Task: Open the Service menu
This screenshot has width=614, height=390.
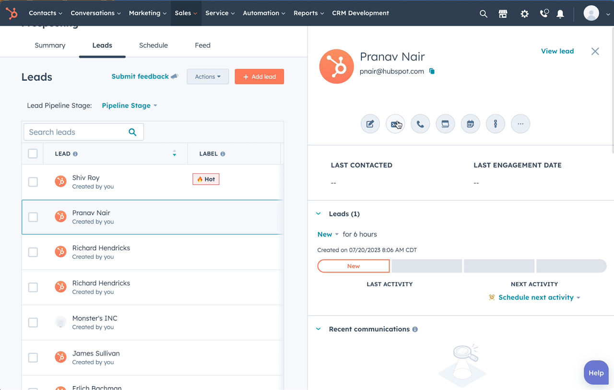Action: [x=220, y=13]
